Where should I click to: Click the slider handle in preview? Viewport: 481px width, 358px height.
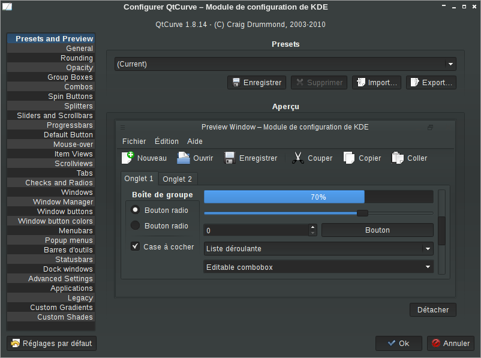(x=362, y=213)
